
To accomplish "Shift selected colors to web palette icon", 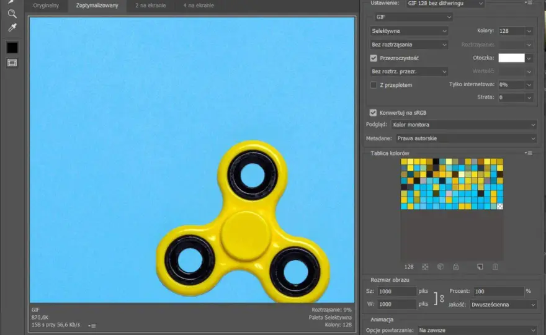I will pos(441,267).
